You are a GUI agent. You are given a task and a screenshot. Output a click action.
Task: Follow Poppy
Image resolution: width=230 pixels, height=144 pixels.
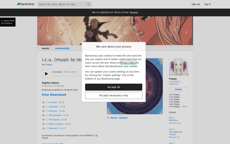178,89
